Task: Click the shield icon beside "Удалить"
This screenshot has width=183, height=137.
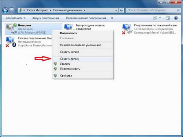Action: [x=55, y=64]
